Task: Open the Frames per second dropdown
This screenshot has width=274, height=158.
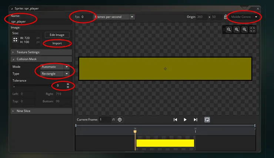Action: (x=114, y=17)
